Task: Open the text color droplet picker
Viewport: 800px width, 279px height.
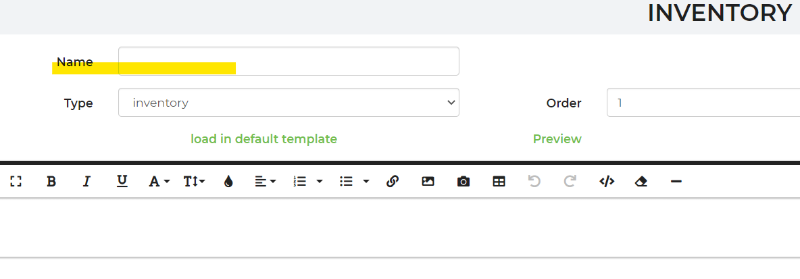Action: pyautogui.click(x=228, y=181)
